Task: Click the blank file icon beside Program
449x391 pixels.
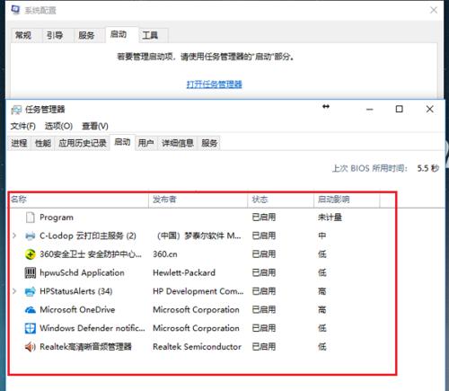Action: (x=31, y=218)
